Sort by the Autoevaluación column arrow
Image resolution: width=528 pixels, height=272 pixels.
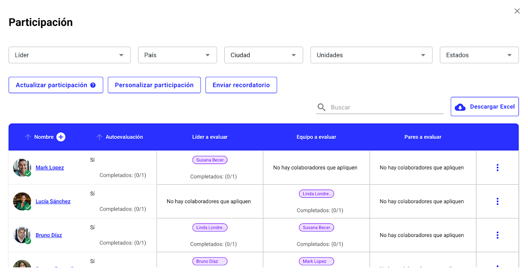tap(99, 137)
